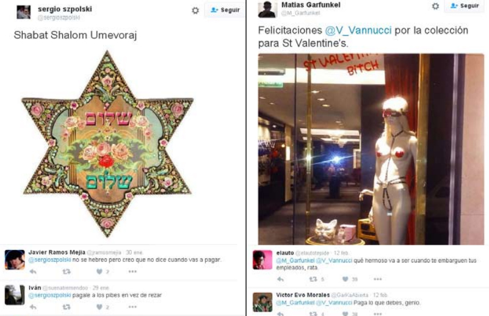
Task: Open gear settings on sergio szpolski's tweet
Action: pyautogui.click(x=195, y=10)
